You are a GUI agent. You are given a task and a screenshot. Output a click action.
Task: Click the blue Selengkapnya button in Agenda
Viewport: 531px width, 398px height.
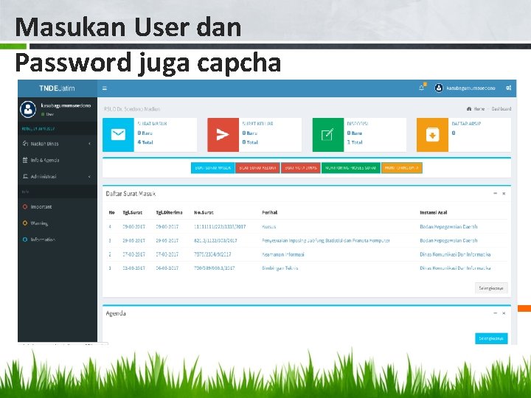coord(491,338)
